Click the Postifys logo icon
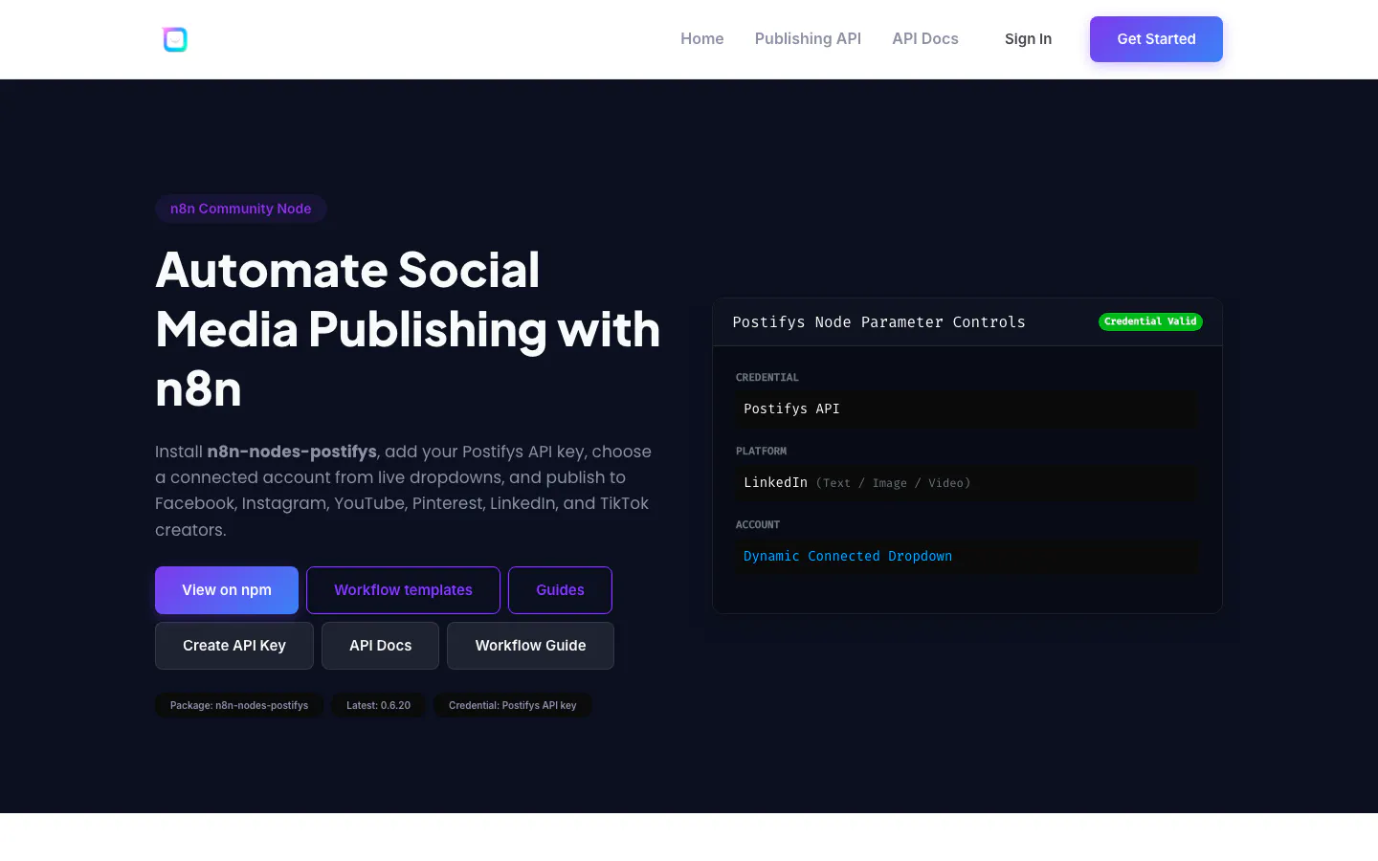Image resolution: width=1378 pixels, height=861 pixels. pos(175,39)
